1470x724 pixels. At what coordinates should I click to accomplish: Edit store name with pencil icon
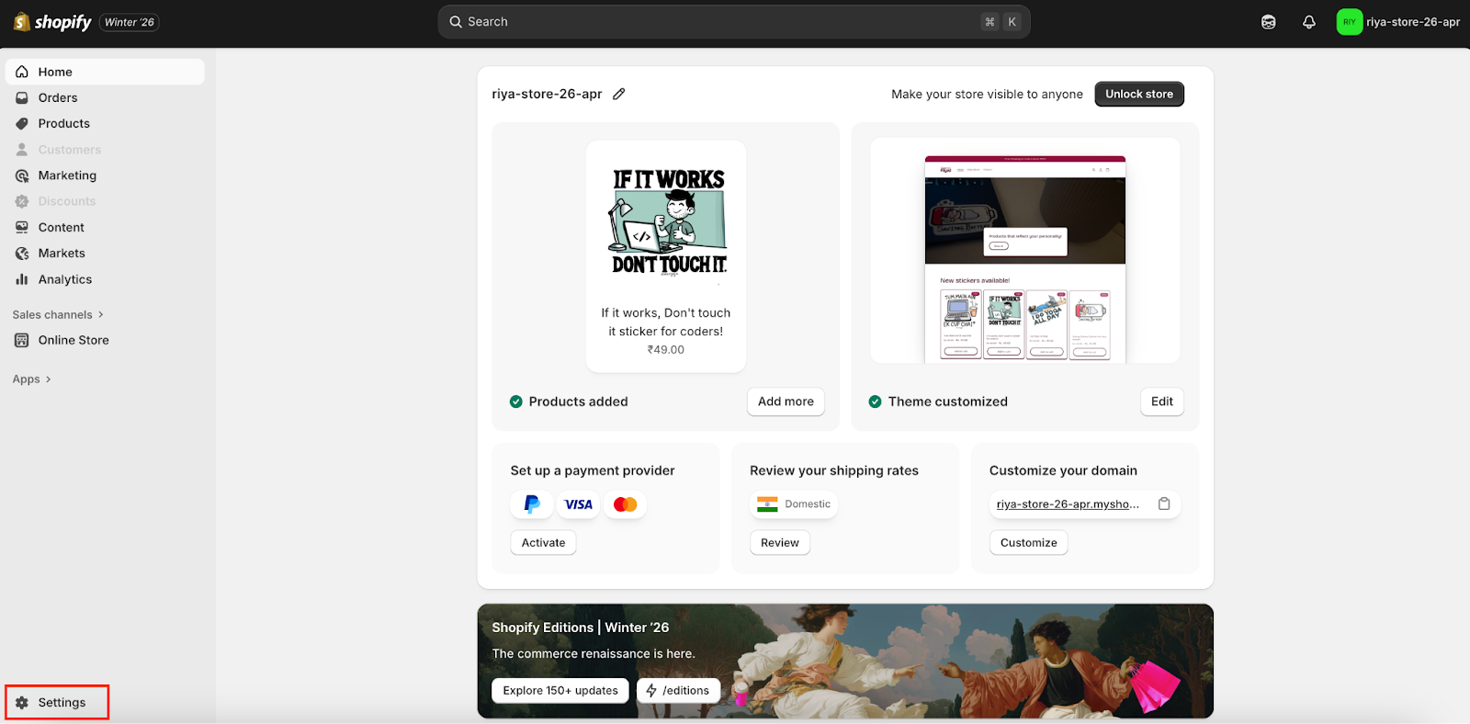pyautogui.click(x=619, y=94)
